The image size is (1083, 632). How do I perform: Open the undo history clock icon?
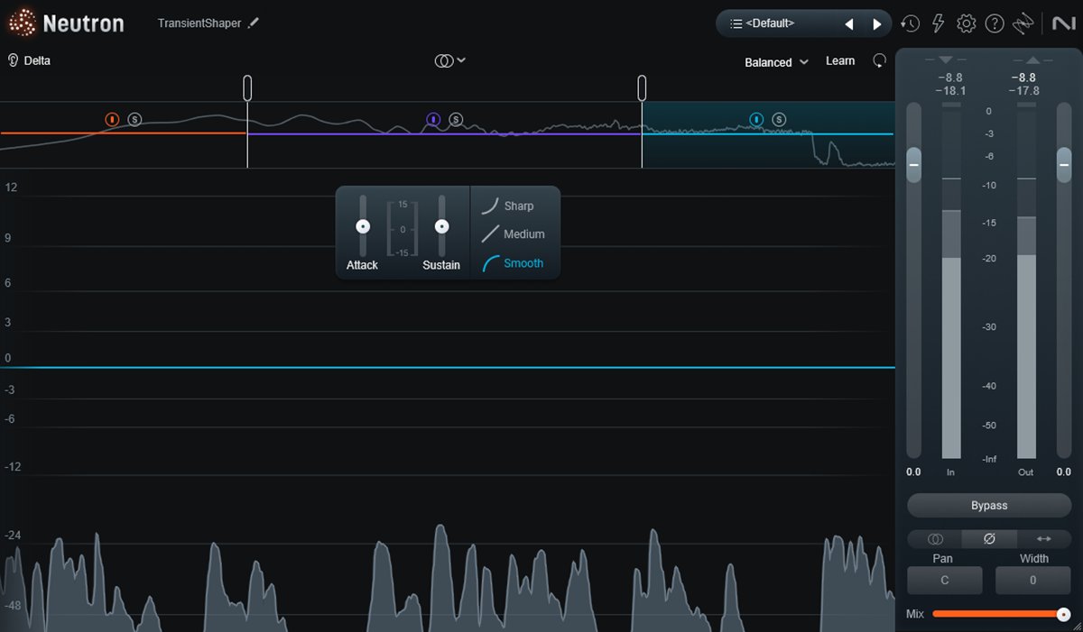tap(911, 24)
